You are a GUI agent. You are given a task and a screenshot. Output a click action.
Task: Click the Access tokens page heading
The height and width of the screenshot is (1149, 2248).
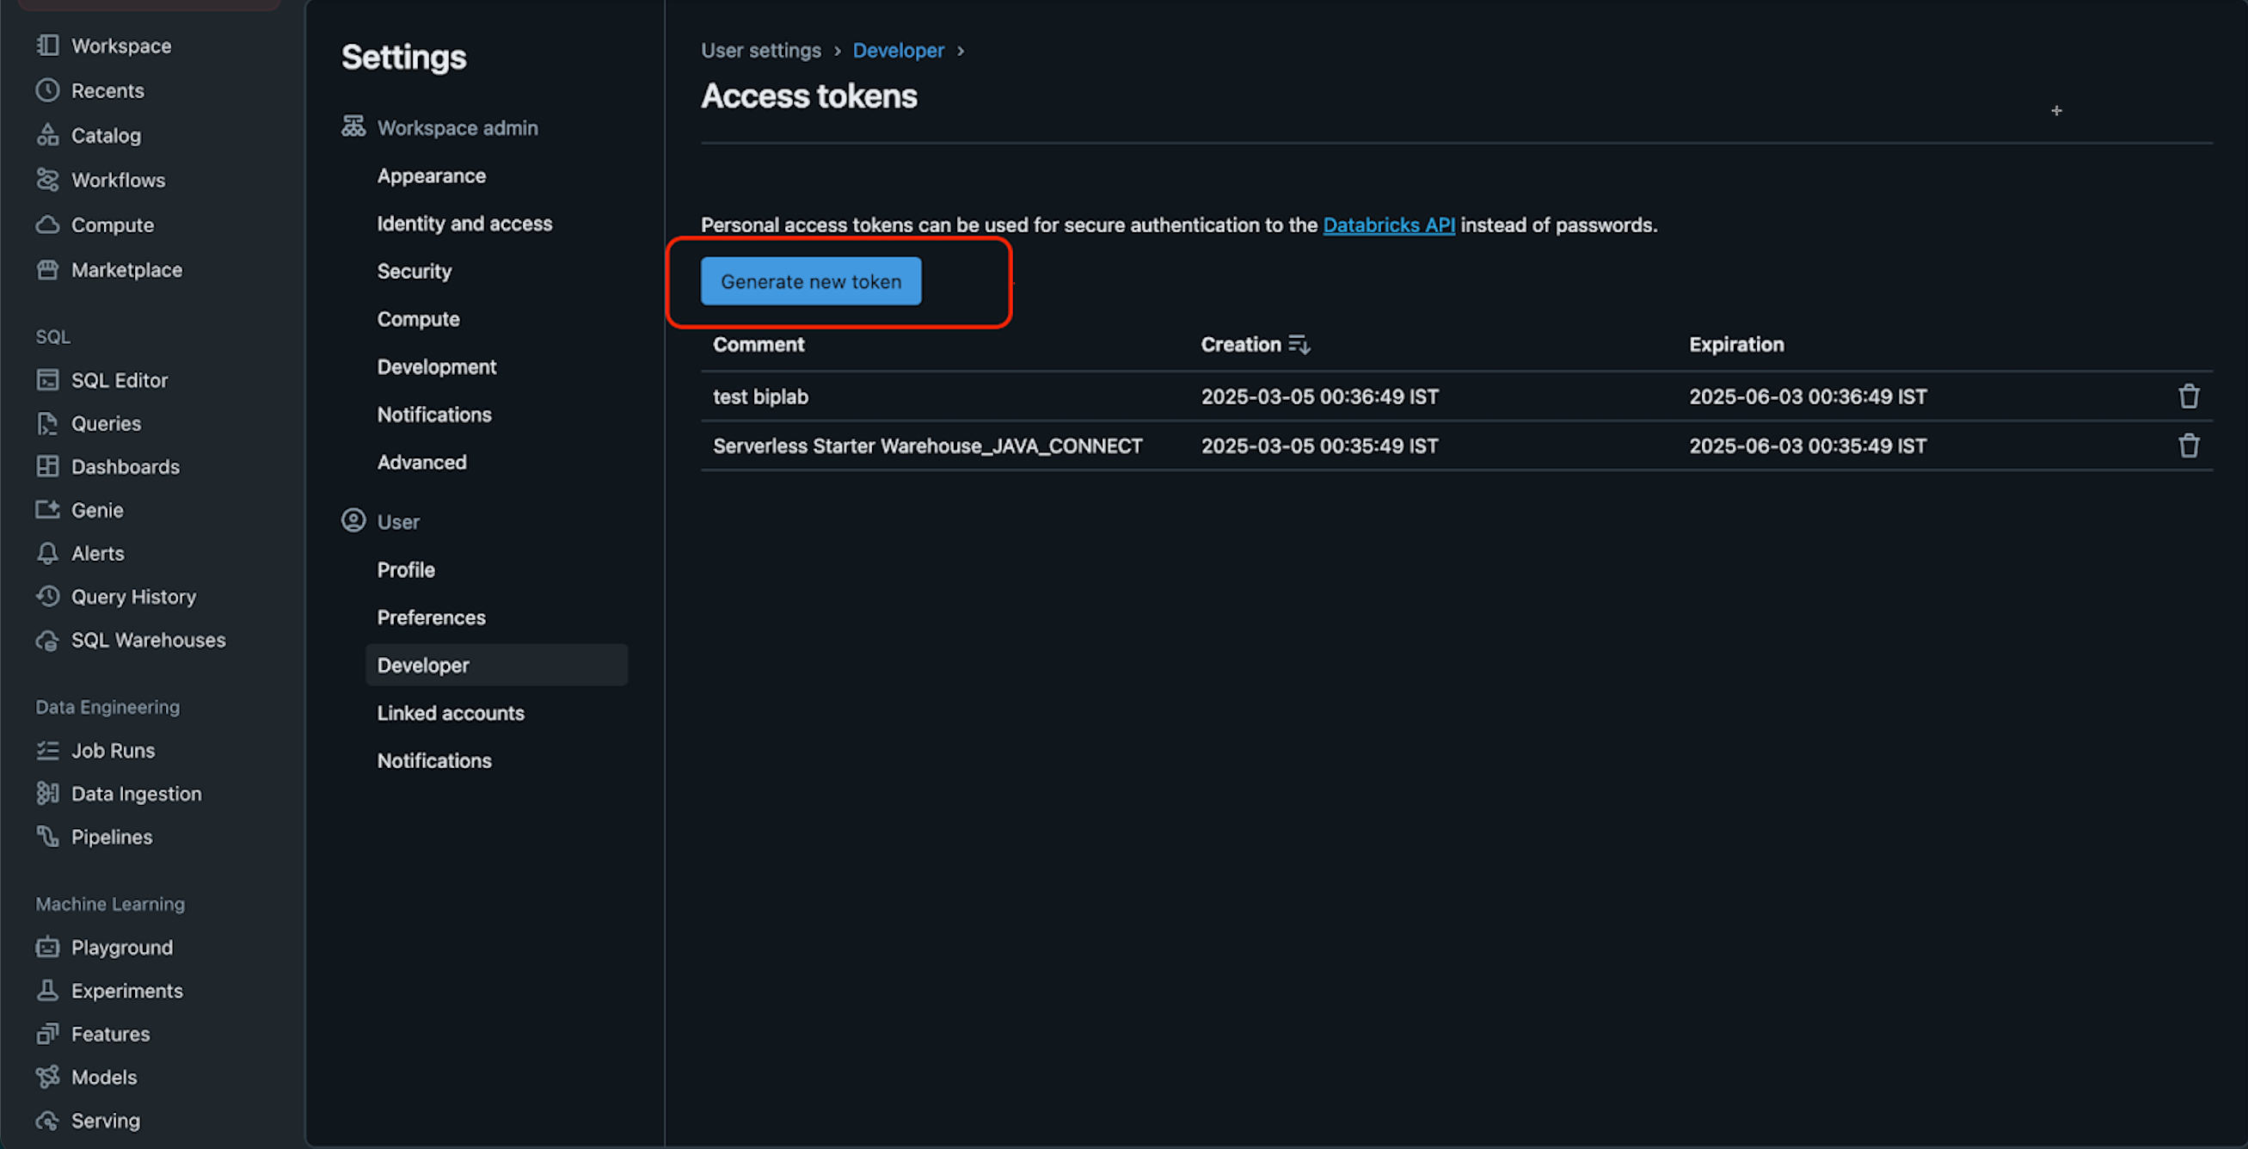tap(809, 96)
